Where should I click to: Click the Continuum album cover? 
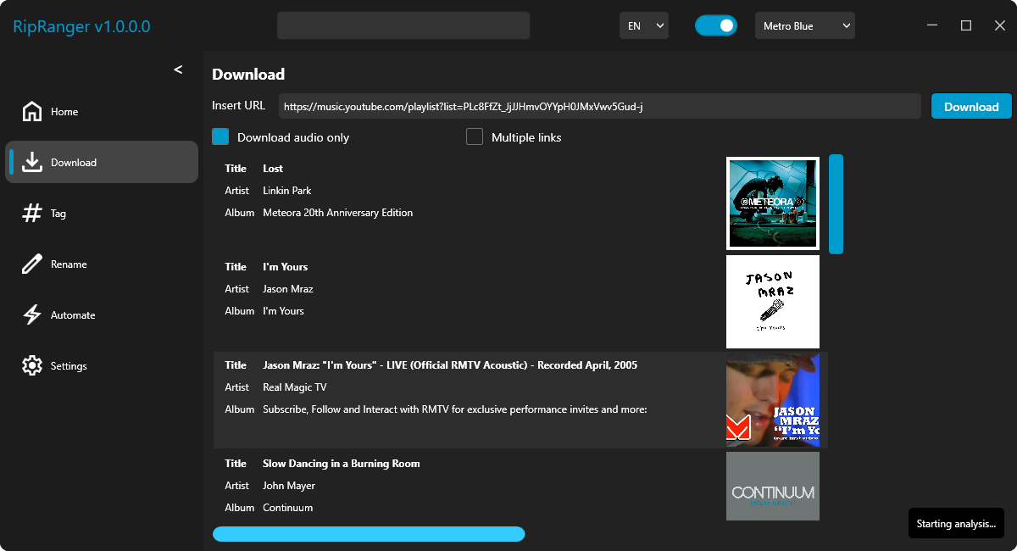(773, 486)
